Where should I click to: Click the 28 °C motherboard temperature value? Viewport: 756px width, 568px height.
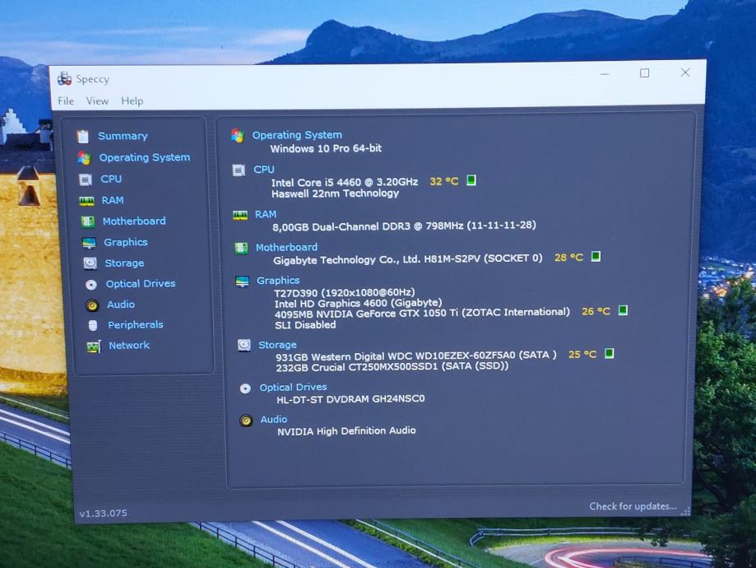coord(568,257)
